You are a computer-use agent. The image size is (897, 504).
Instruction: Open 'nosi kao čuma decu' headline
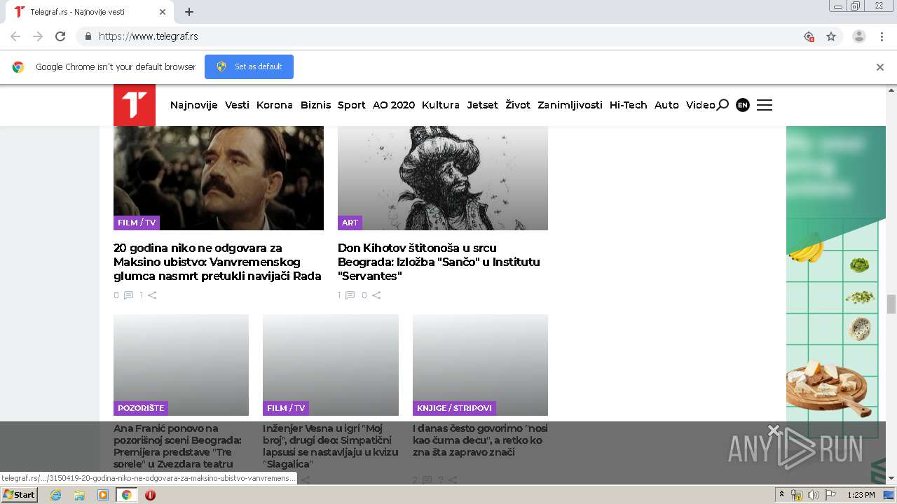point(480,440)
